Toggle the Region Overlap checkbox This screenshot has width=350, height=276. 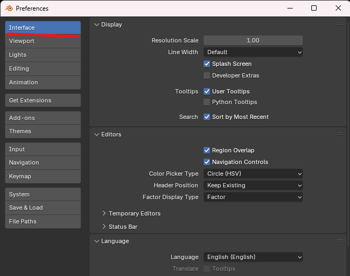(207, 150)
